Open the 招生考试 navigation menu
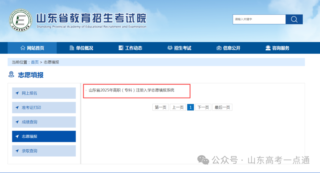 183,48
